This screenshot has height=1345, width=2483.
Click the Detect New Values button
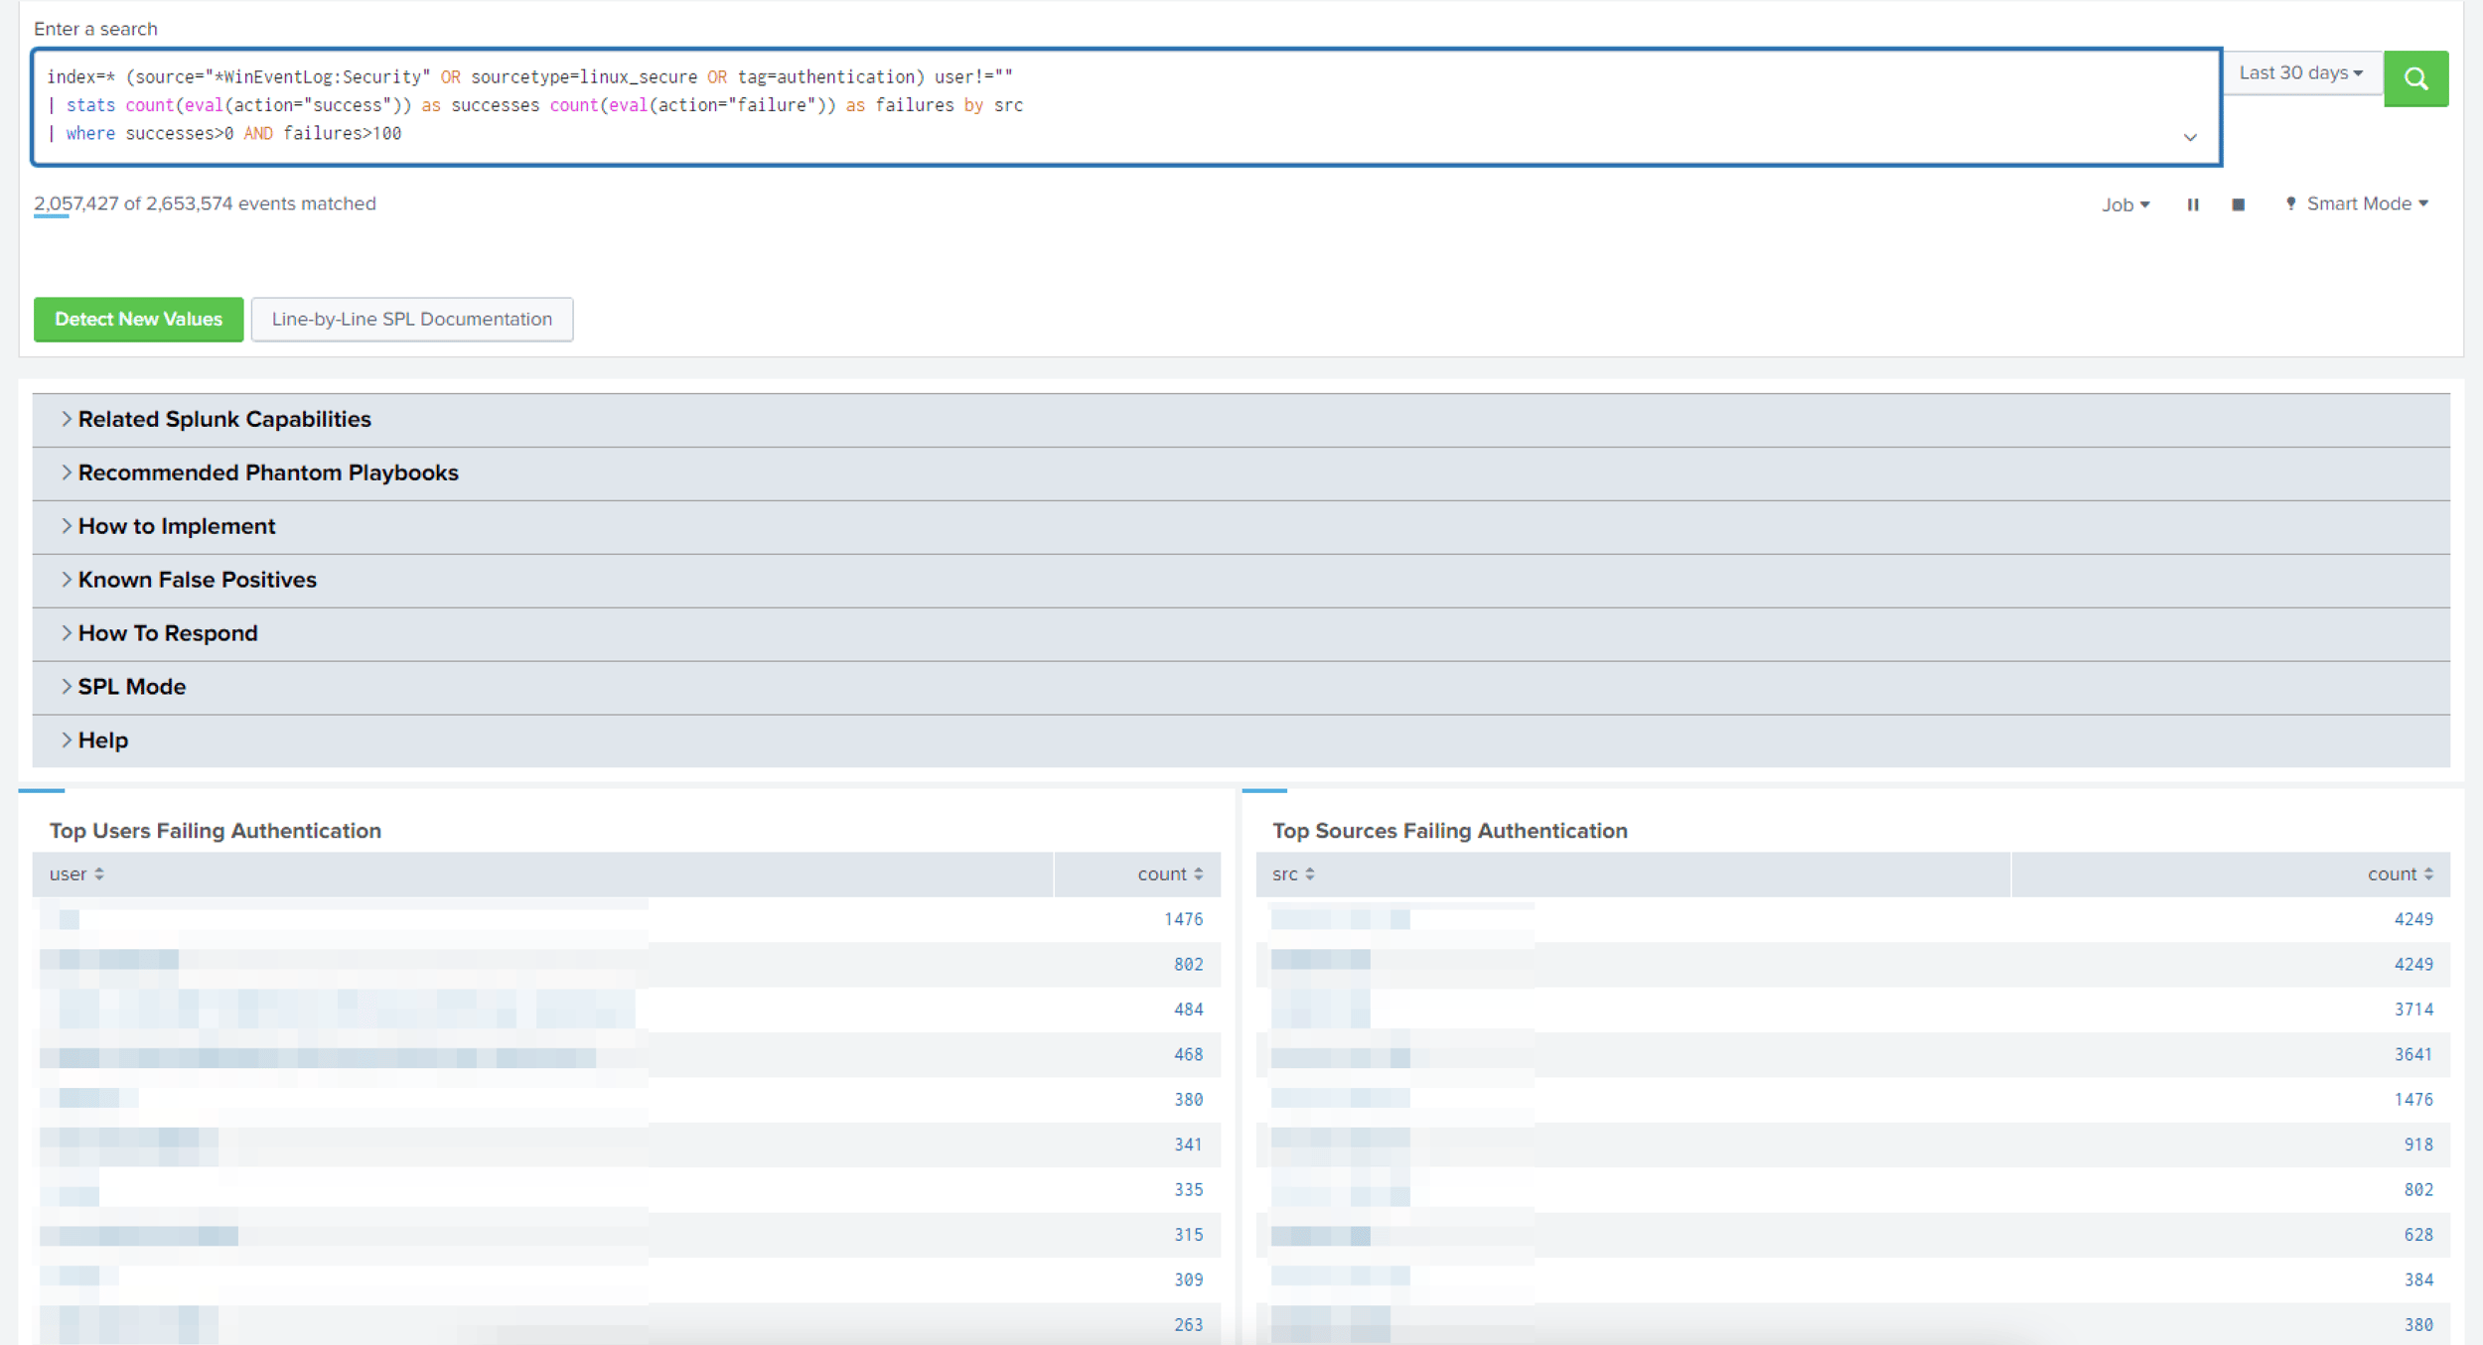coord(138,319)
